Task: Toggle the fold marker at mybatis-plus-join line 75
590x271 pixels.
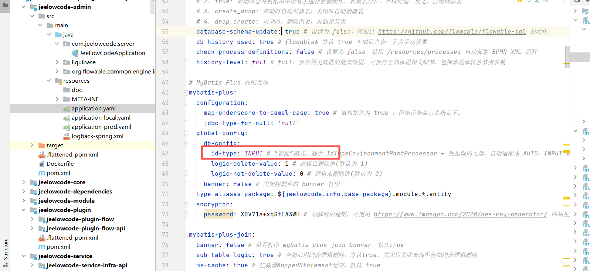Action: pyautogui.click(x=186, y=235)
